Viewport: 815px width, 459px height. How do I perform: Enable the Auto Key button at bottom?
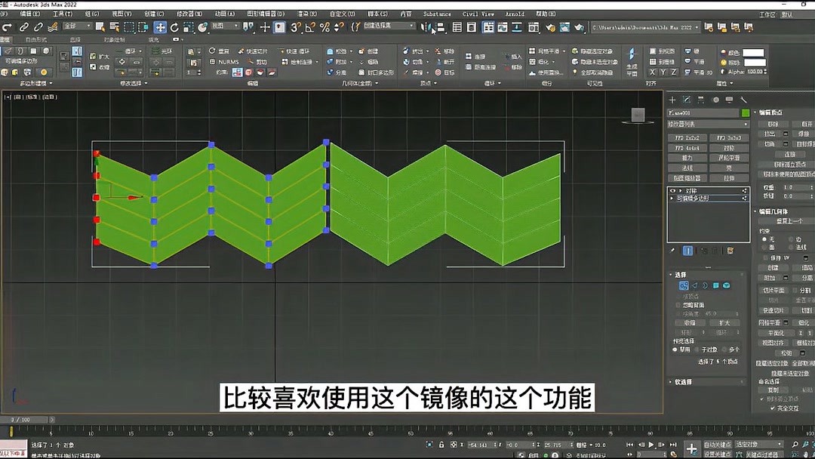(x=718, y=444)
